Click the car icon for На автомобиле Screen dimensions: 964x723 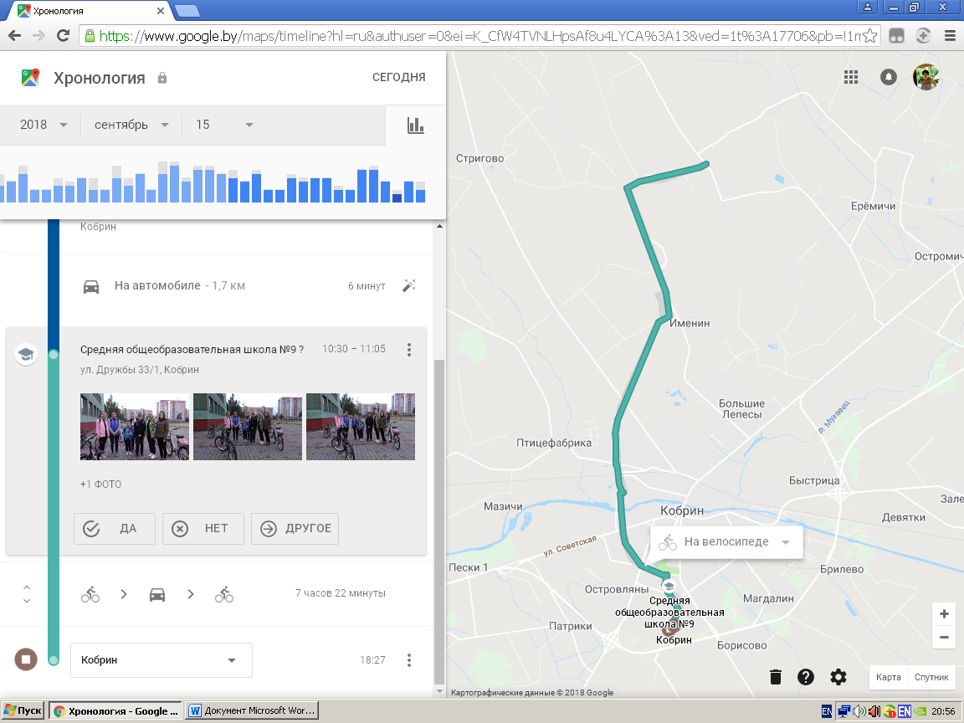point(91,286)
